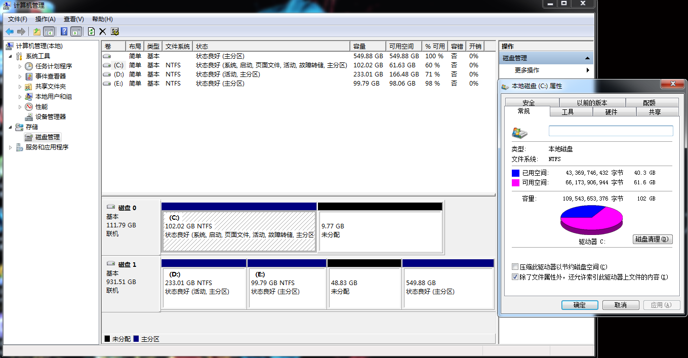688x358 pixels.
Task: Click the drive icon of the (E:) volume row
Action: [x=107, y=84]
